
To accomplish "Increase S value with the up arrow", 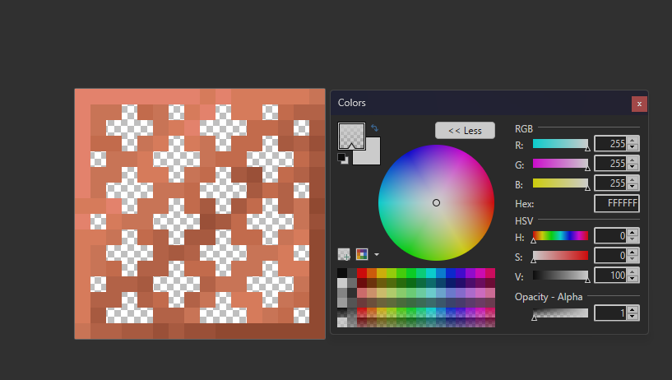I will point(633,252).
